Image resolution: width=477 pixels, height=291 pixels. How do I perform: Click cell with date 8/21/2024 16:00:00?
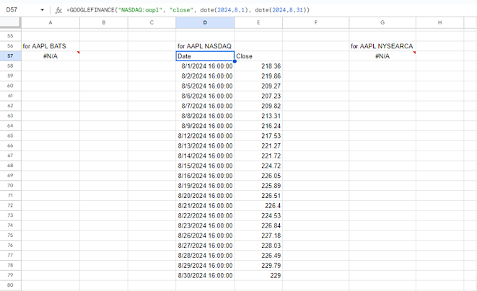(205, 205)
